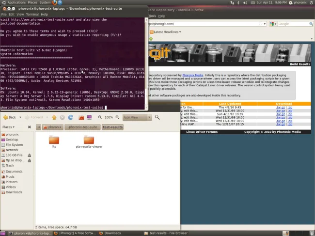Open the Forward history dropdown arrow
315x236 pixels.
tap(47, 117)
